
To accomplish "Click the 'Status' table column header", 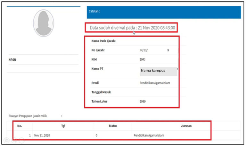I will [112, 126].
